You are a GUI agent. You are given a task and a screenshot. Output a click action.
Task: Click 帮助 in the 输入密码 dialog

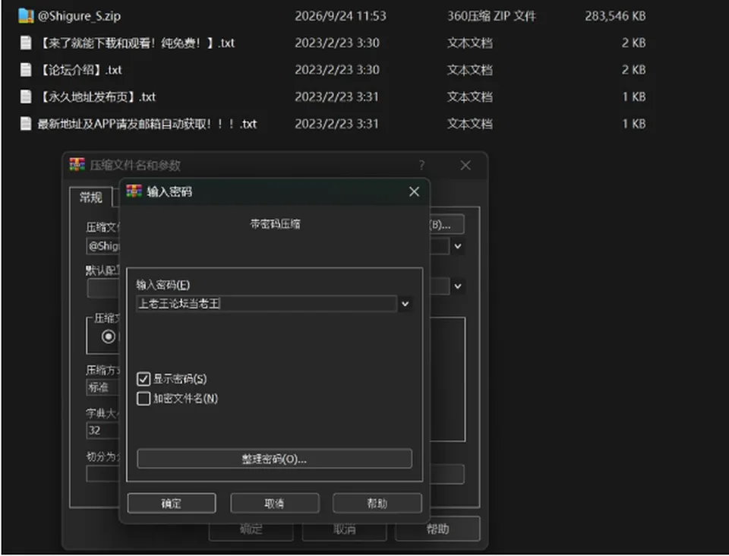tap(377, 503)
